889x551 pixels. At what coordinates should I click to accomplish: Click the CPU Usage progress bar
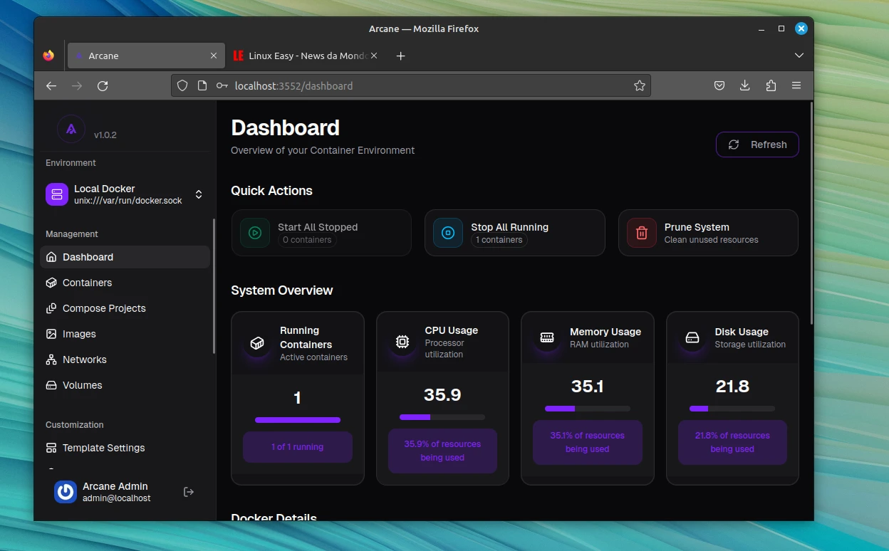[x=442, y=417]
